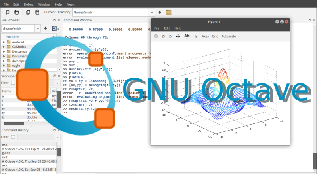Select the pointer tool in Figure 1
Screen dimensions: 317x174
(x=196, y=36)
